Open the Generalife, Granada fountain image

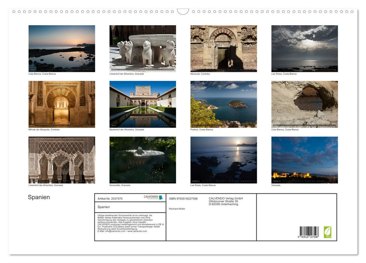(143, 159)
